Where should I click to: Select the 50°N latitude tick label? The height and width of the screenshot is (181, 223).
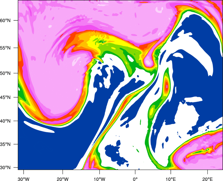pyautogui.click(x=5, y=73)
